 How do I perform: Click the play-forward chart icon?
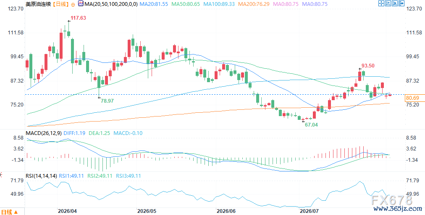click(395, 3)
